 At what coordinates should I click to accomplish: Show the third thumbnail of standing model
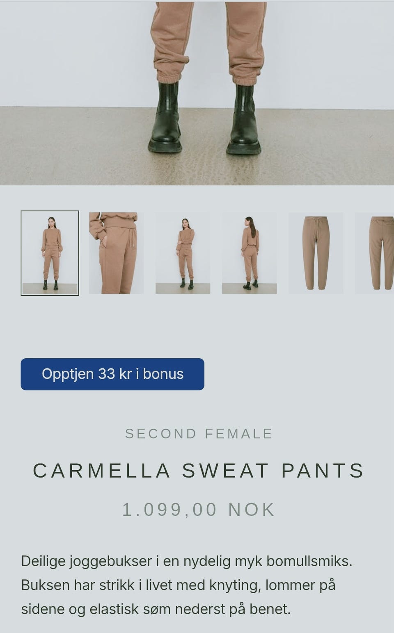(183, 253)
